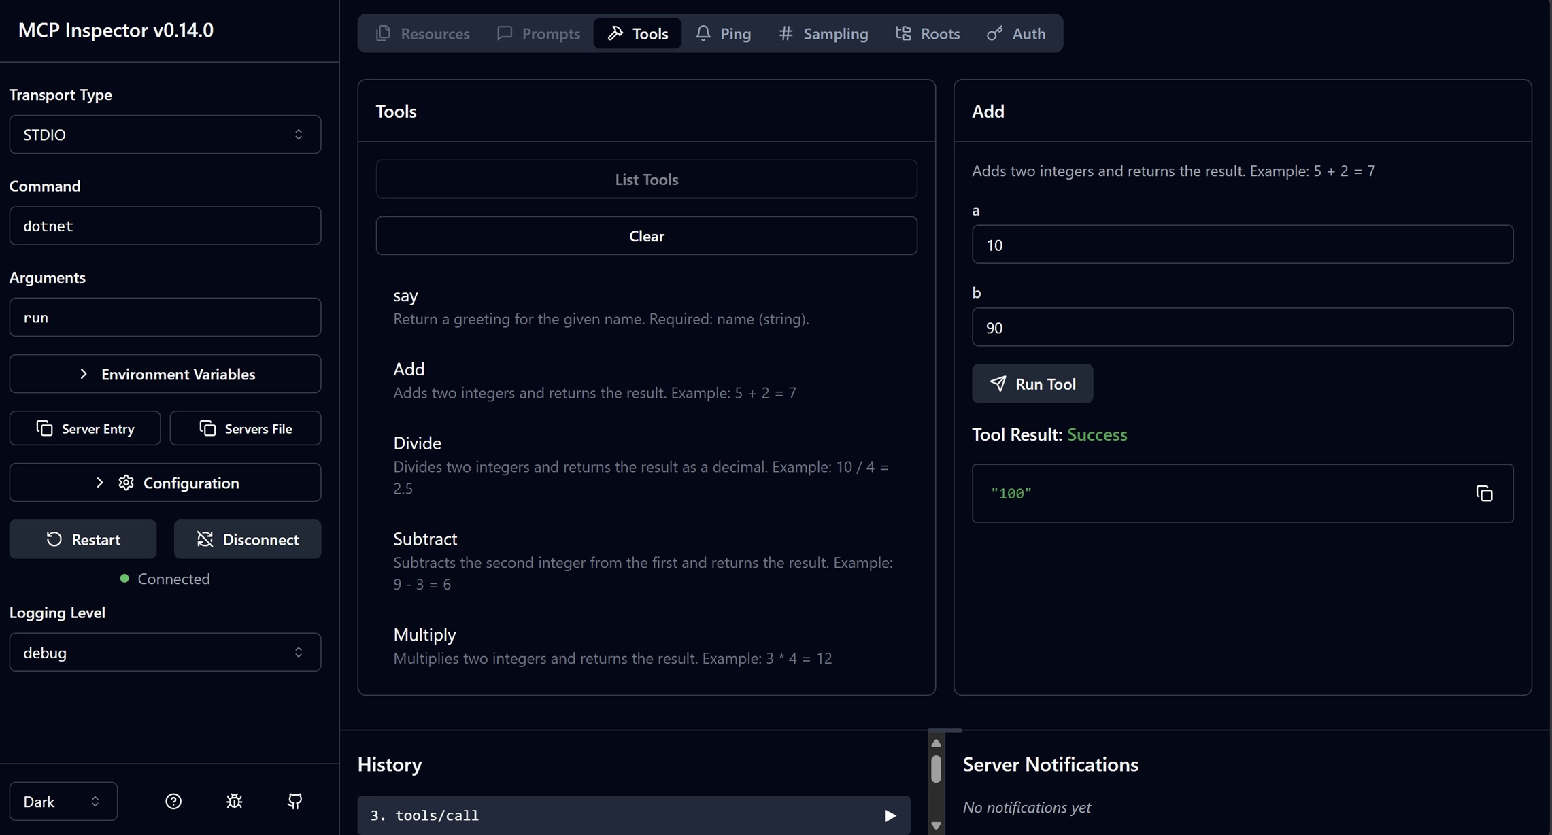Select the Multiply tool
The width and height of the screenshot is (1552, 835).
(x=646, y=646)
